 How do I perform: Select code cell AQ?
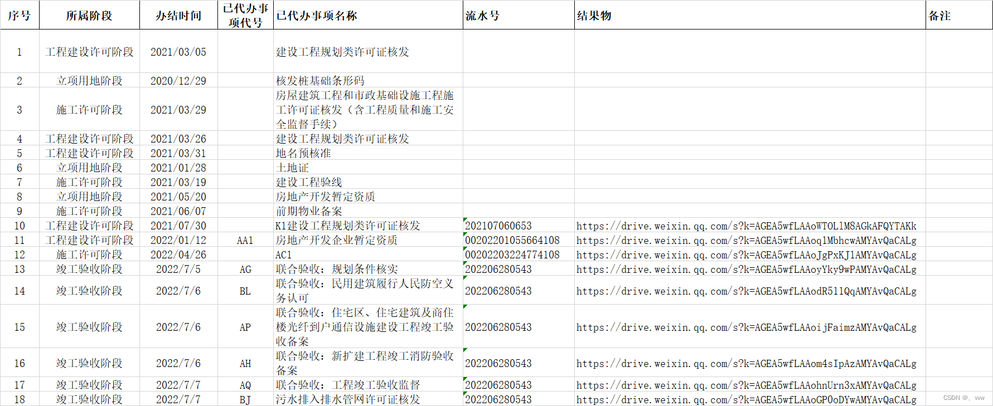[x=245, y=384]
